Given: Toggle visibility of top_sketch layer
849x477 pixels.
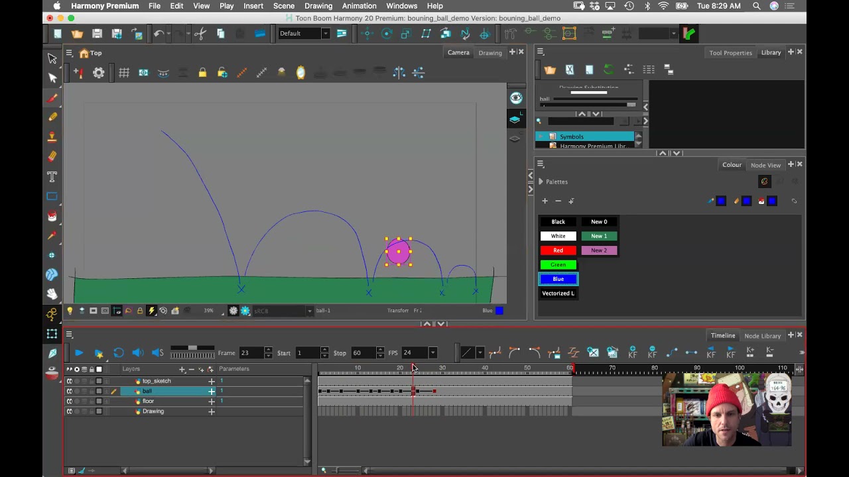Looking at the screenshot, I should click(x=69, y=381).
